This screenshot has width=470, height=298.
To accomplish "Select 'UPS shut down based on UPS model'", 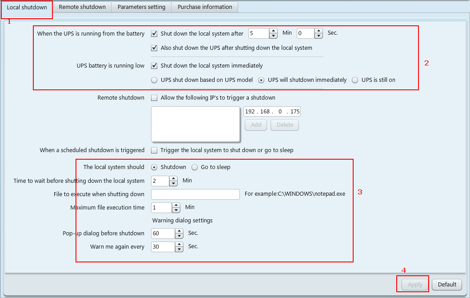I will pos(155,80).
